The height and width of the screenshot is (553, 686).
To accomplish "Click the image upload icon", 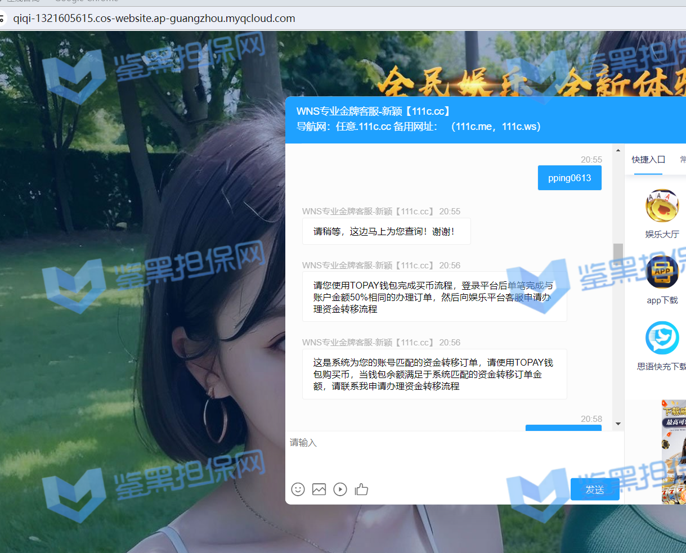I will click(319, 489).
